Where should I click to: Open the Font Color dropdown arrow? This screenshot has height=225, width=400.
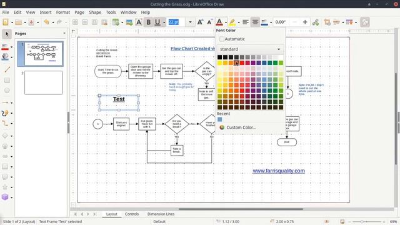pyautogui.click(x=226, y=22)
